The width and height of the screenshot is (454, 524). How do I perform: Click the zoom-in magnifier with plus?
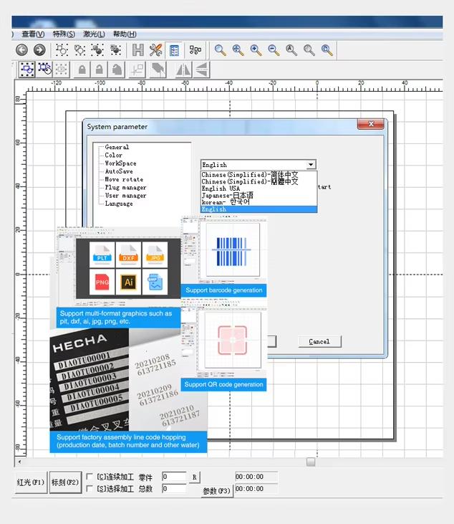point(256,50)
